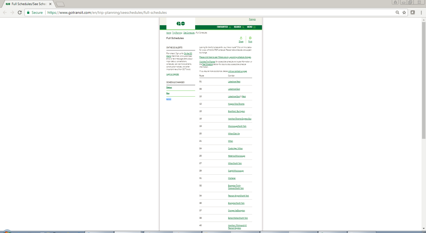Reload the page in the browser
The image size is (426, 233).
20,13
